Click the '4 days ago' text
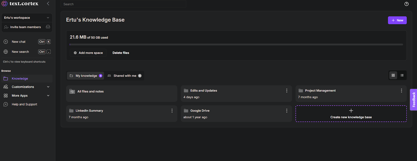417x161 pixels. [x=191, y=97]
